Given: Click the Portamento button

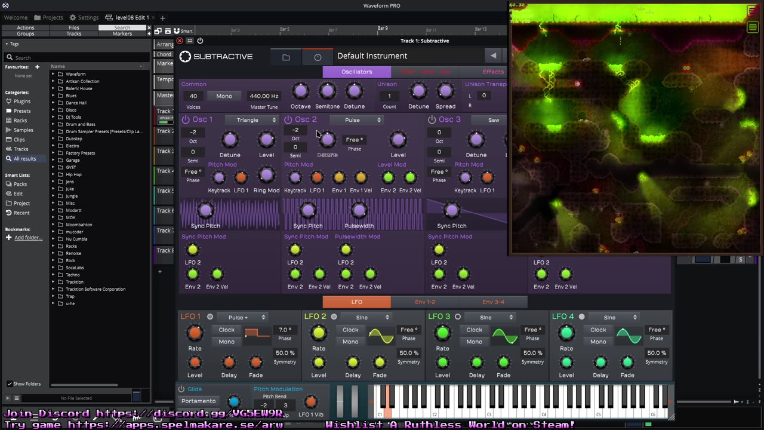Looking at the screenshot, I should (199, 401).
